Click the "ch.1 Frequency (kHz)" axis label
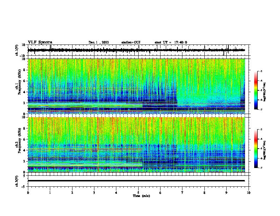Viewport: 280px width, 216px height. [18, 82]
